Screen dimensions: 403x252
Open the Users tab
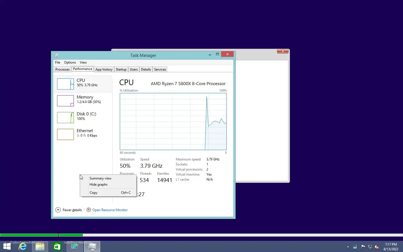tap(134, 69)
